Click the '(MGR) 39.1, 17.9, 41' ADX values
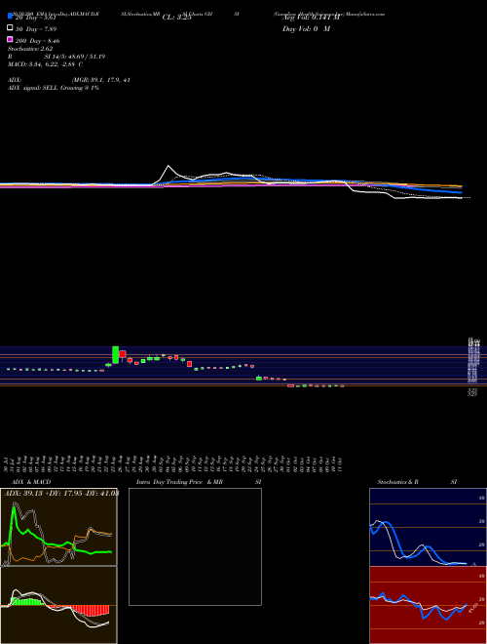The width and height of the screenshot is (487, 644). pos(101,80)
